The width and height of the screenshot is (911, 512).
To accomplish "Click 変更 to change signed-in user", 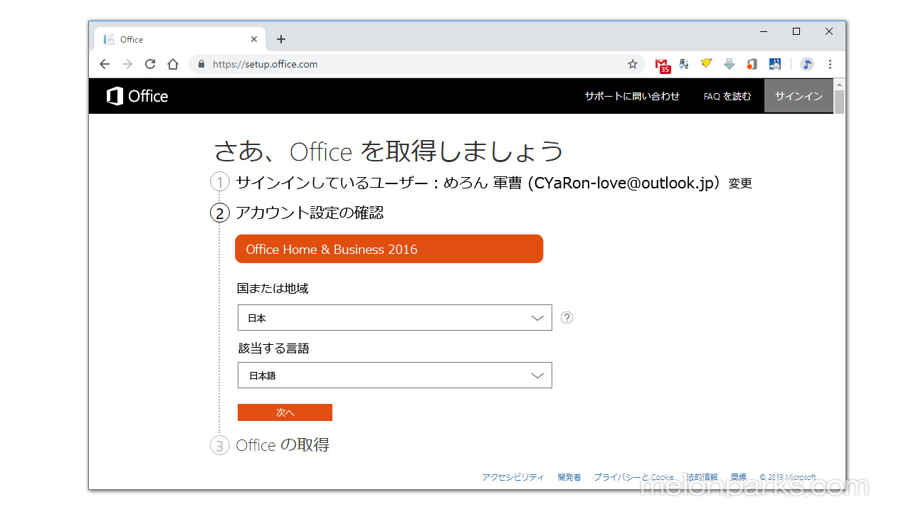I will click(740, 183).
